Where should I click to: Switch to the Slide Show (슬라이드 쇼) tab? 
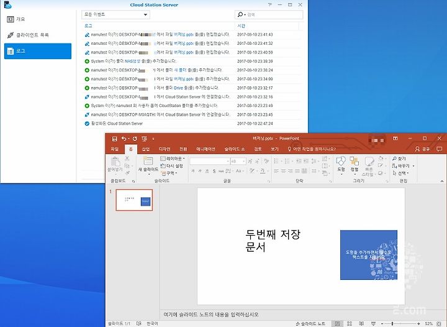(234, 149)
